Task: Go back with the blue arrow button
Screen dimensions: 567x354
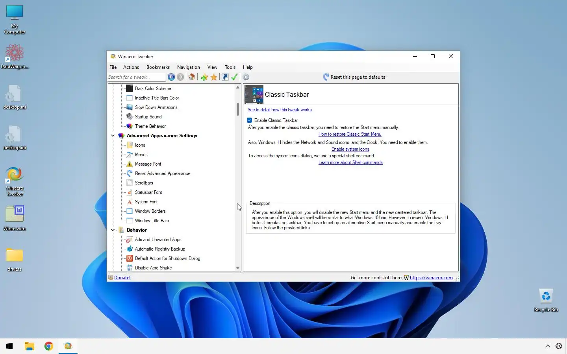Action: click(x=171, y=77)
